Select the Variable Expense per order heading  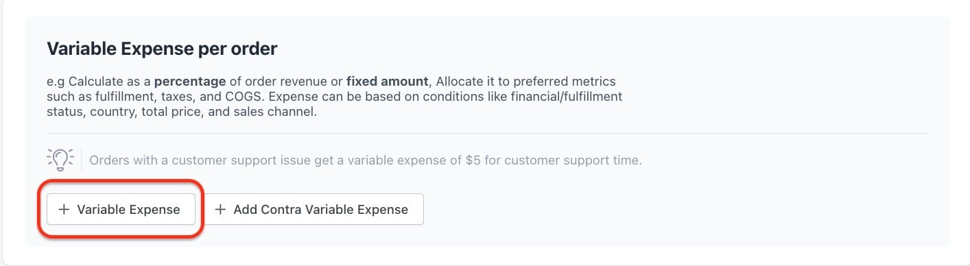click(x=162, y=49)
